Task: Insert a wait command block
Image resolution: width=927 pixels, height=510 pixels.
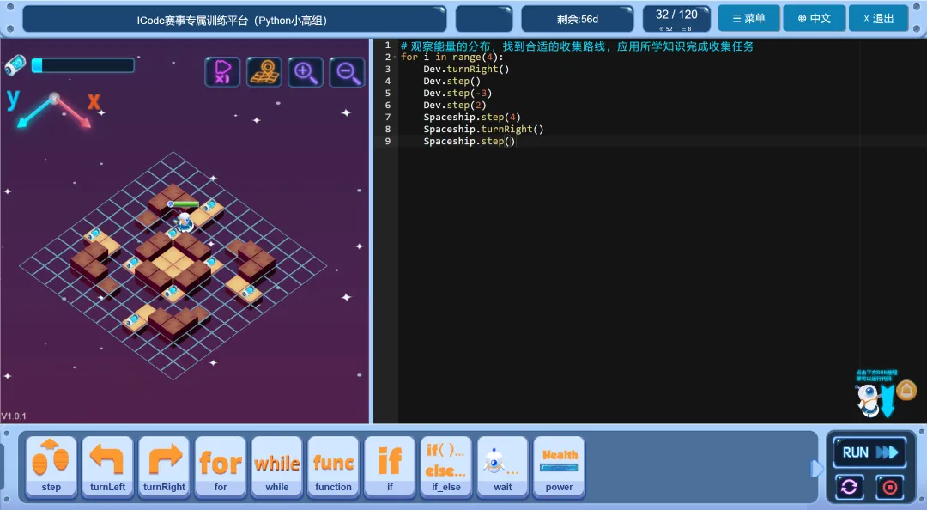Action: pos(502,466)
